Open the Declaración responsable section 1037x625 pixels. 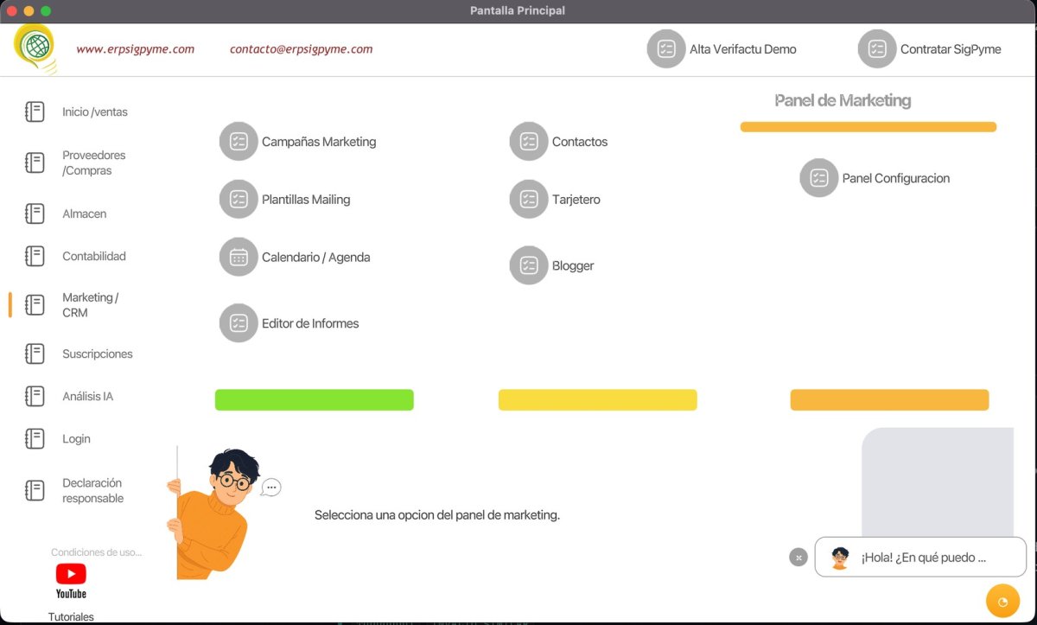[92, 490]
